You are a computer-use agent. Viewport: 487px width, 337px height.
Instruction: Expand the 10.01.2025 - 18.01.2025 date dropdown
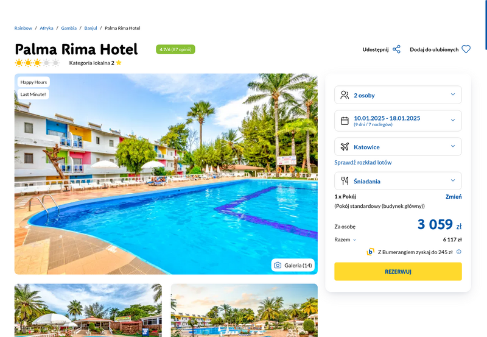[398, 121]
